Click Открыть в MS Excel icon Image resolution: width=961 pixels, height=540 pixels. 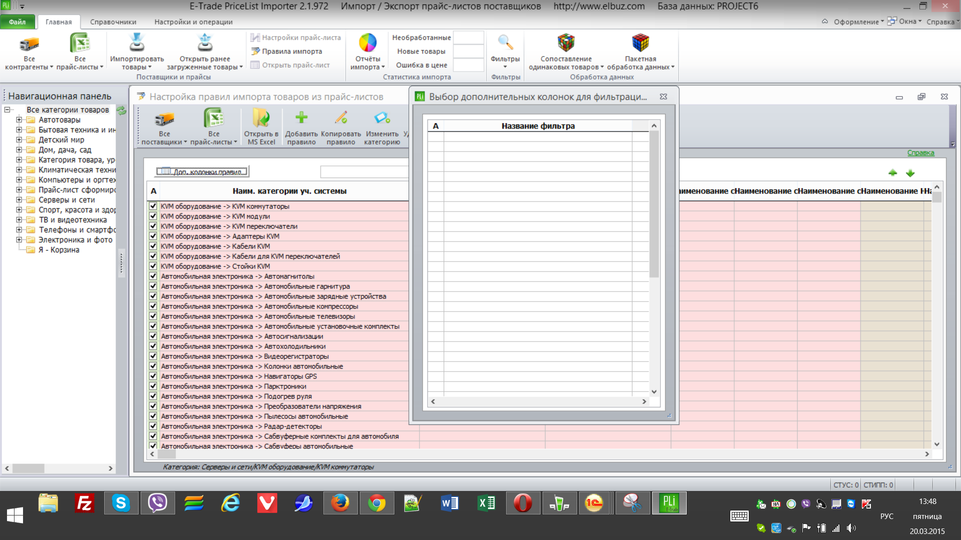click(x=261, y=118)
